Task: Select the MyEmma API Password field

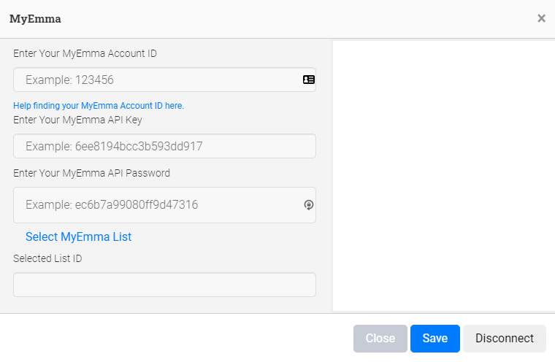Action: (157, 205)
